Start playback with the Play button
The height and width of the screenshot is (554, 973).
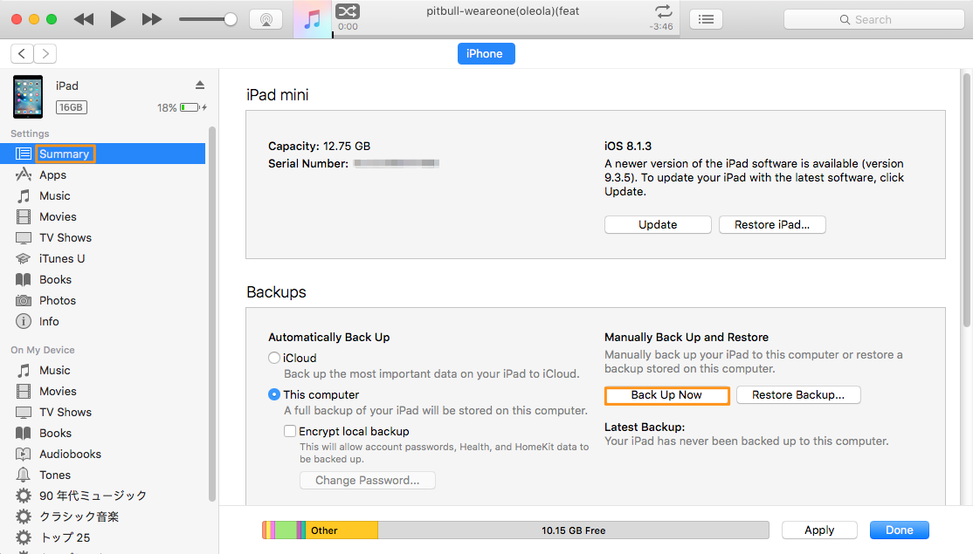tap(117, 19)
